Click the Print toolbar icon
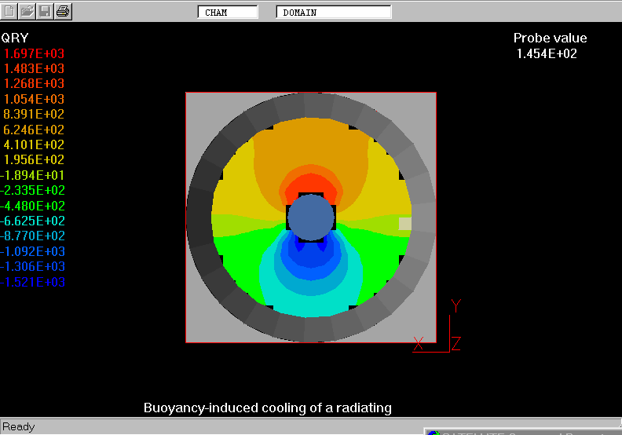 pos(64,11)
